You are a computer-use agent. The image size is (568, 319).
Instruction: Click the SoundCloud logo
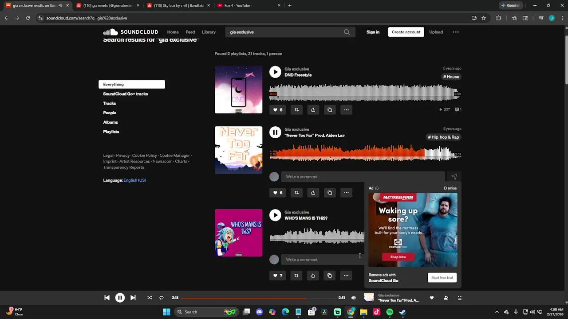(130, 32)
